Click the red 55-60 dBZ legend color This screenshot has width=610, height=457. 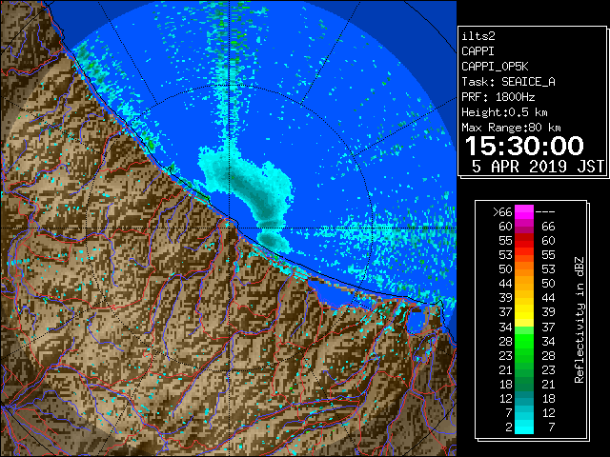pyautogui.click(x=524, y=241)
